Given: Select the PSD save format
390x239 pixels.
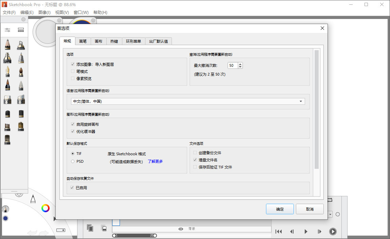Looking at the screenshot, I should [x=72, y=161].
